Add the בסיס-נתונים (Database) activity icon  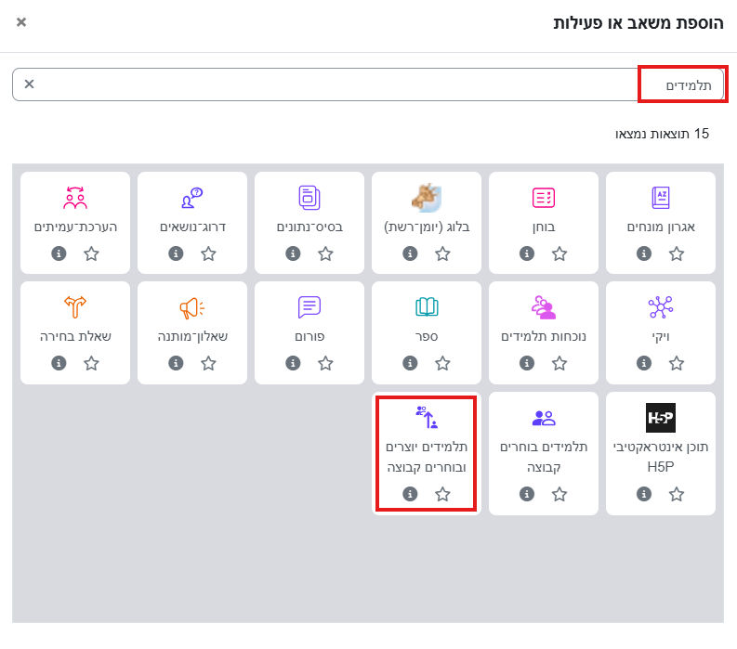pos(309,197)
